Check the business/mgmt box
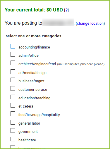This screenshot has width=110, height=149. (x=13, y=80)
